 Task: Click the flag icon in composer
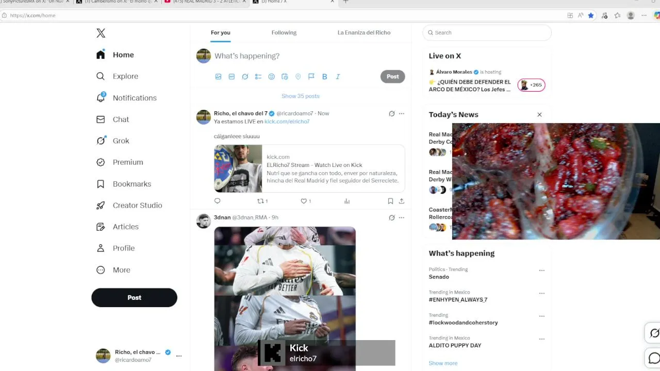[311, 77]
